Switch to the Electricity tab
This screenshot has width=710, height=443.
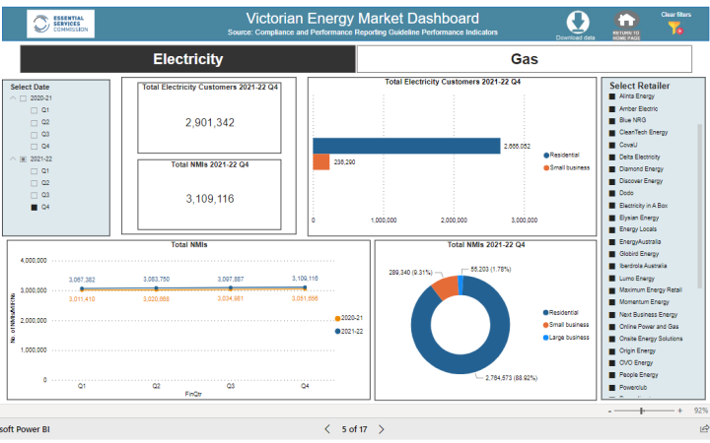[x=188, y=59]
